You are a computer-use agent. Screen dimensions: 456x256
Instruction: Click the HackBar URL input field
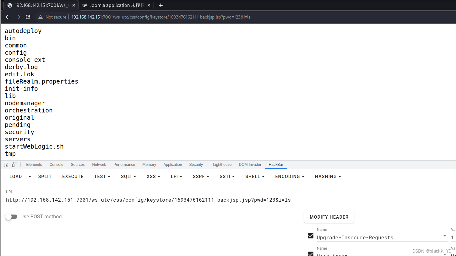coord(231,200)
